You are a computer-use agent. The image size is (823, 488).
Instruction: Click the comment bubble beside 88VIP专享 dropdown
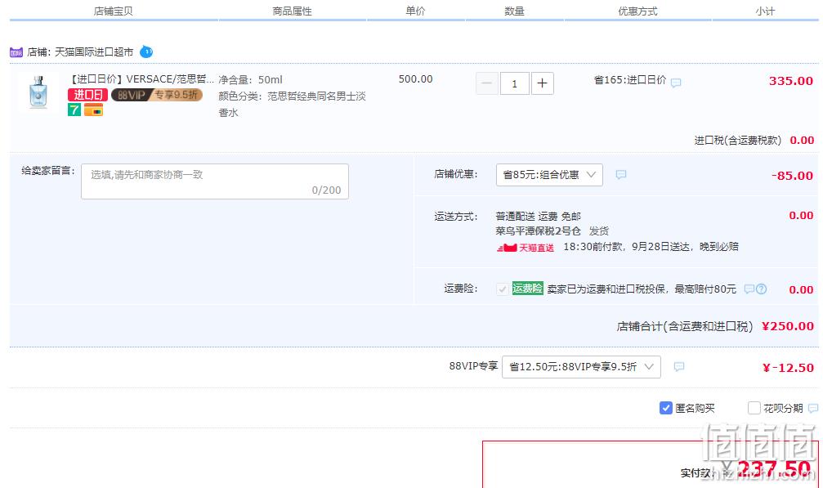point(678,367)
